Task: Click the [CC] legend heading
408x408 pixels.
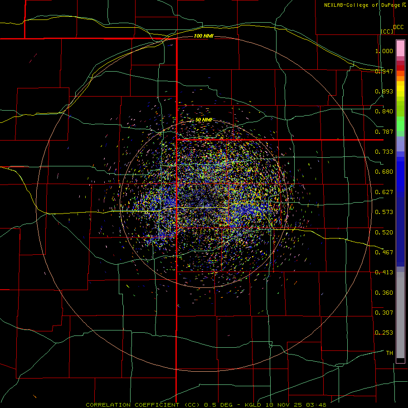Action: tap(387, 31)
